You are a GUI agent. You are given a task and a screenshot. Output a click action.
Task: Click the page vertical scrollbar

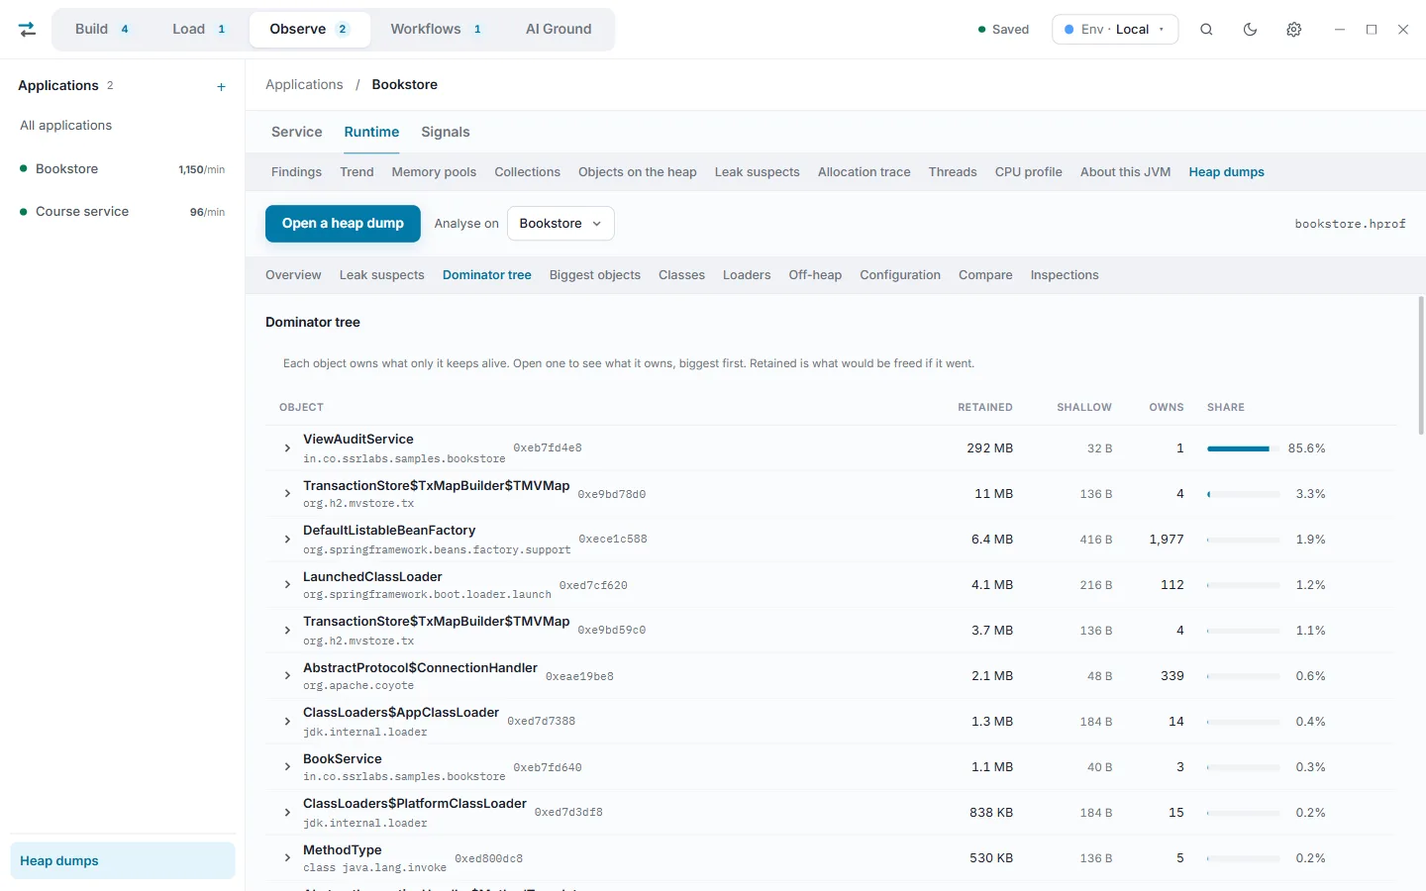(1421, 366)
